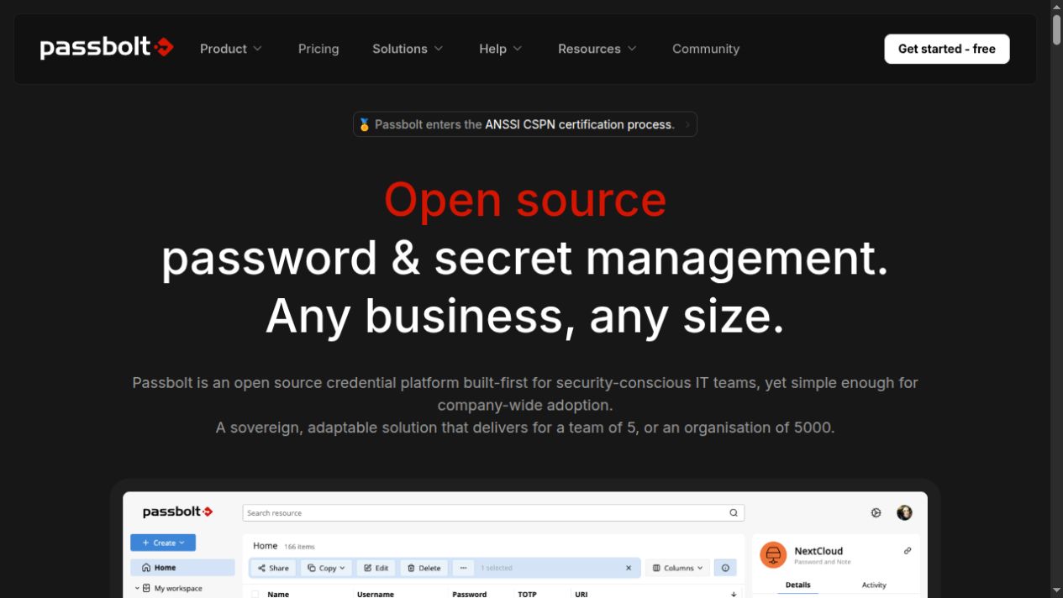Image resolution: width=1063 pixels, height=598 pixels.
Task: Click into the Search resource field
Action: [493, 513]
